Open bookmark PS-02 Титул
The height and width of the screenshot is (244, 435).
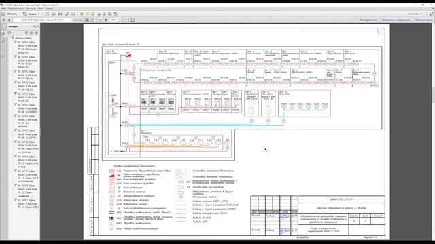(x=27, y=62)
